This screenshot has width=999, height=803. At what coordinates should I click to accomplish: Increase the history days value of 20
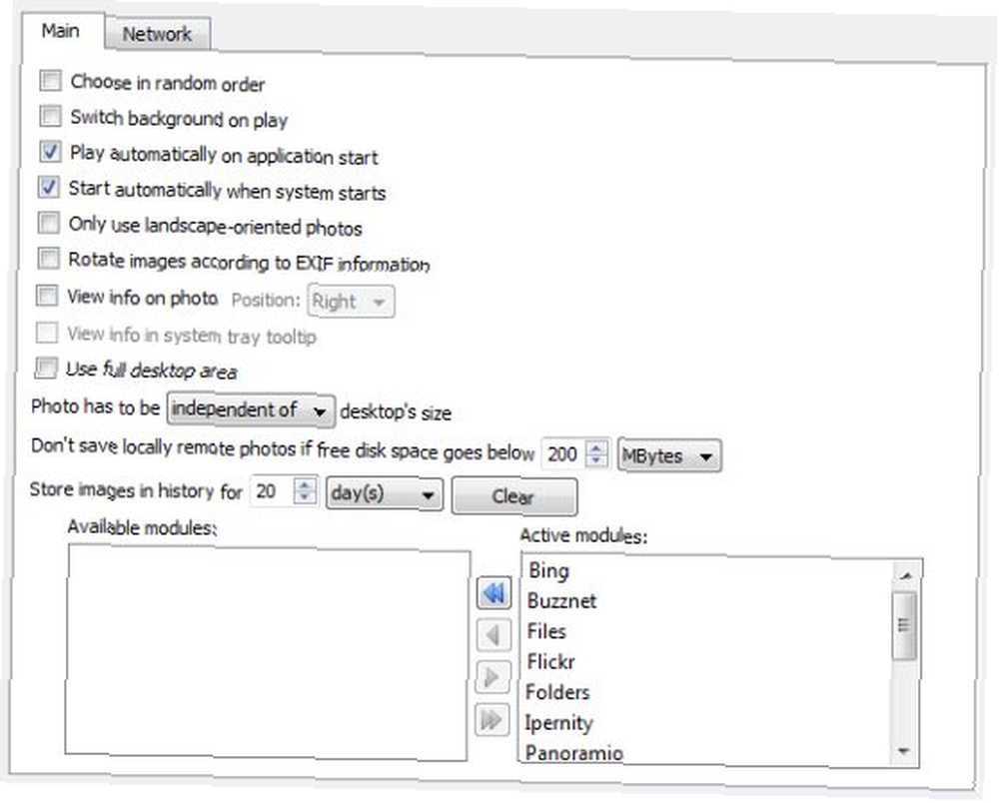point(305,484)
